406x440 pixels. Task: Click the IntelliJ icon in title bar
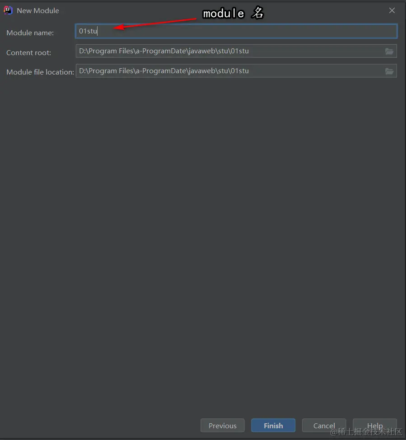coord(8,11)
